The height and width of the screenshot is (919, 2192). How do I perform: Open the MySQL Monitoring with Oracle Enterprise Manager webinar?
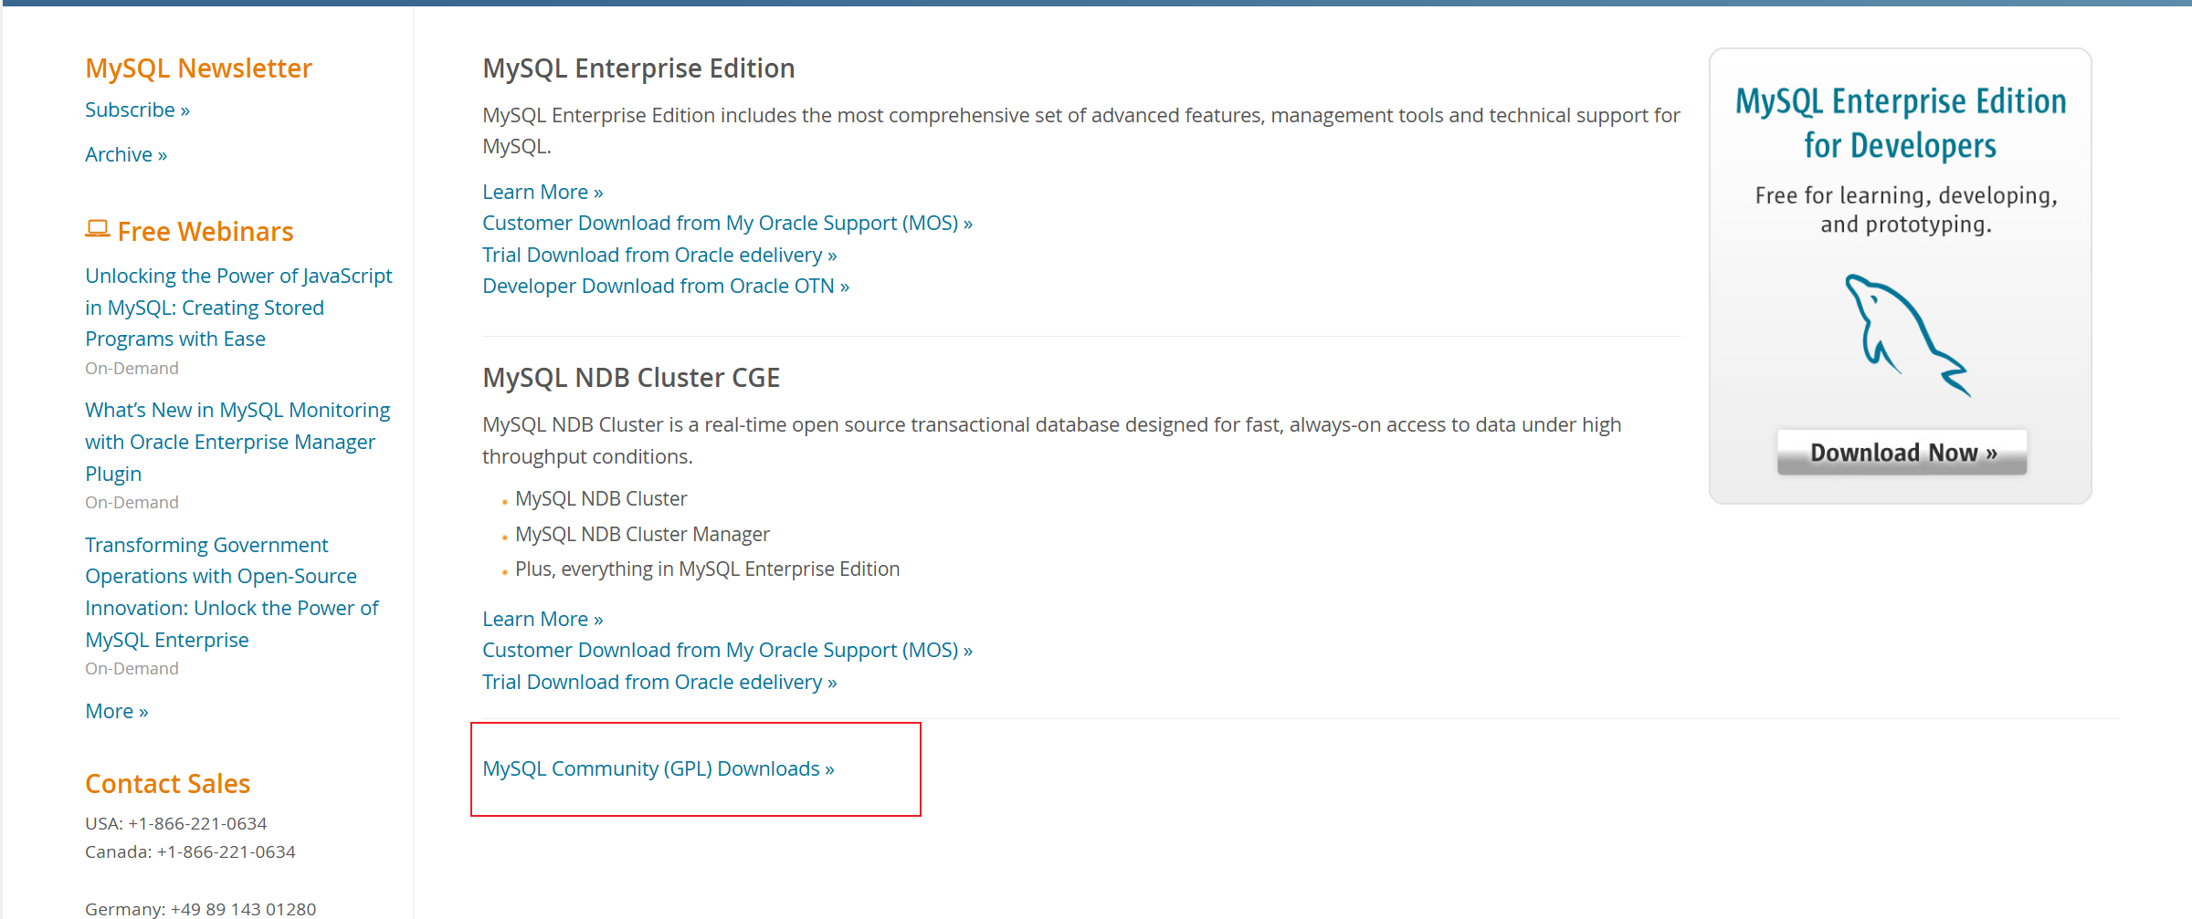click(x=237, y=442)
